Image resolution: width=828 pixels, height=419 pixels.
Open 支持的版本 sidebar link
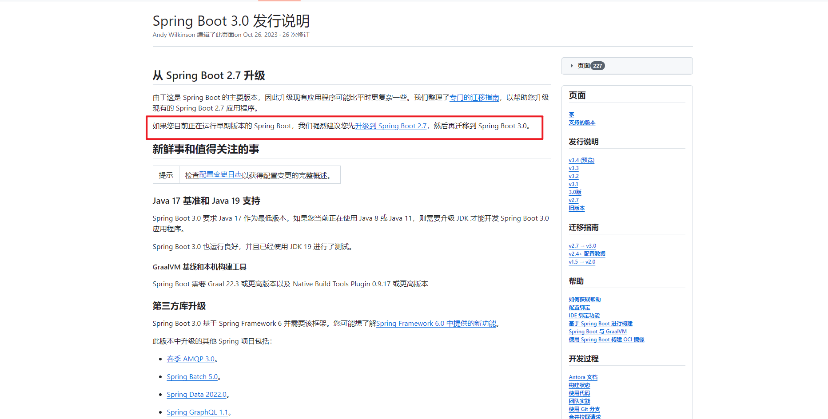pyautogui.click(x=582, y=123)
